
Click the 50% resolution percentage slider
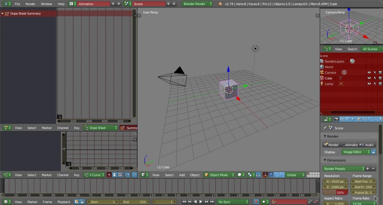(335, 192)
